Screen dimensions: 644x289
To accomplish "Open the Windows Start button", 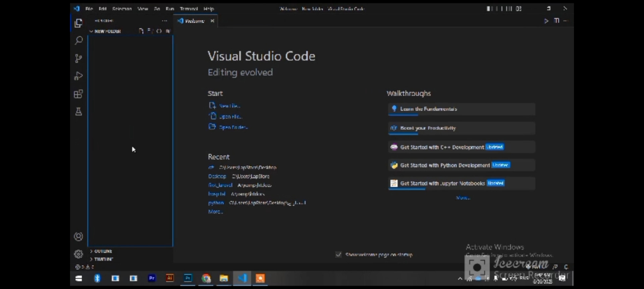I will pos(79,278).
